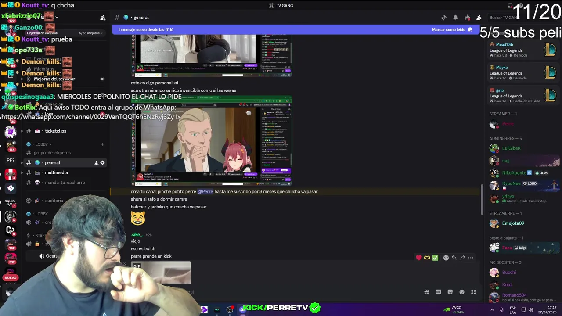Reply to the hovered message
Viewport: 562px width, 316px height.
[454, 258]
